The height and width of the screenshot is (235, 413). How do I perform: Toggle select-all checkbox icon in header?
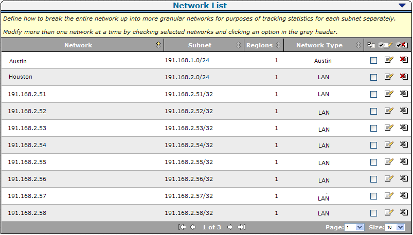pos(372,45)
